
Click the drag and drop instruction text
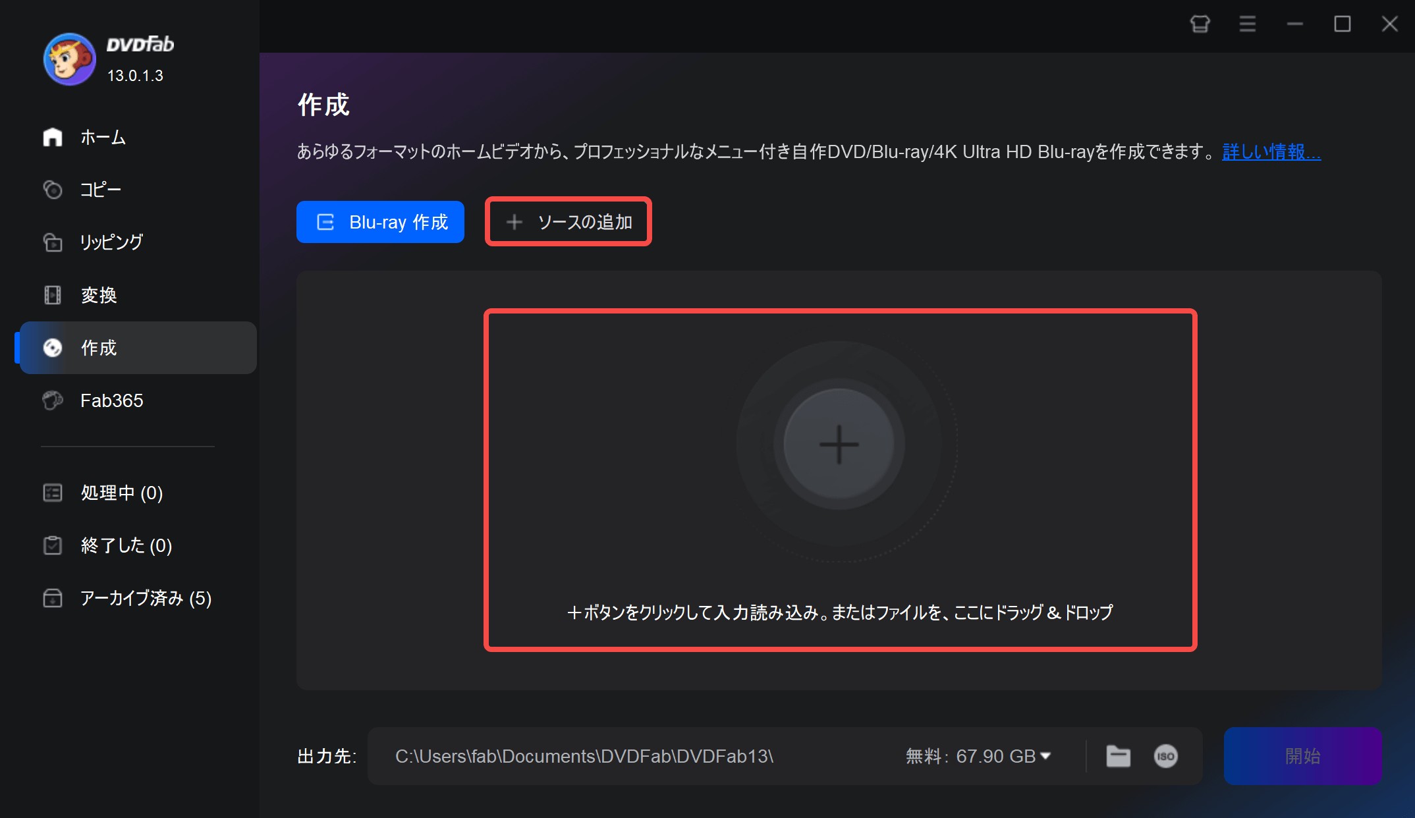840,613
